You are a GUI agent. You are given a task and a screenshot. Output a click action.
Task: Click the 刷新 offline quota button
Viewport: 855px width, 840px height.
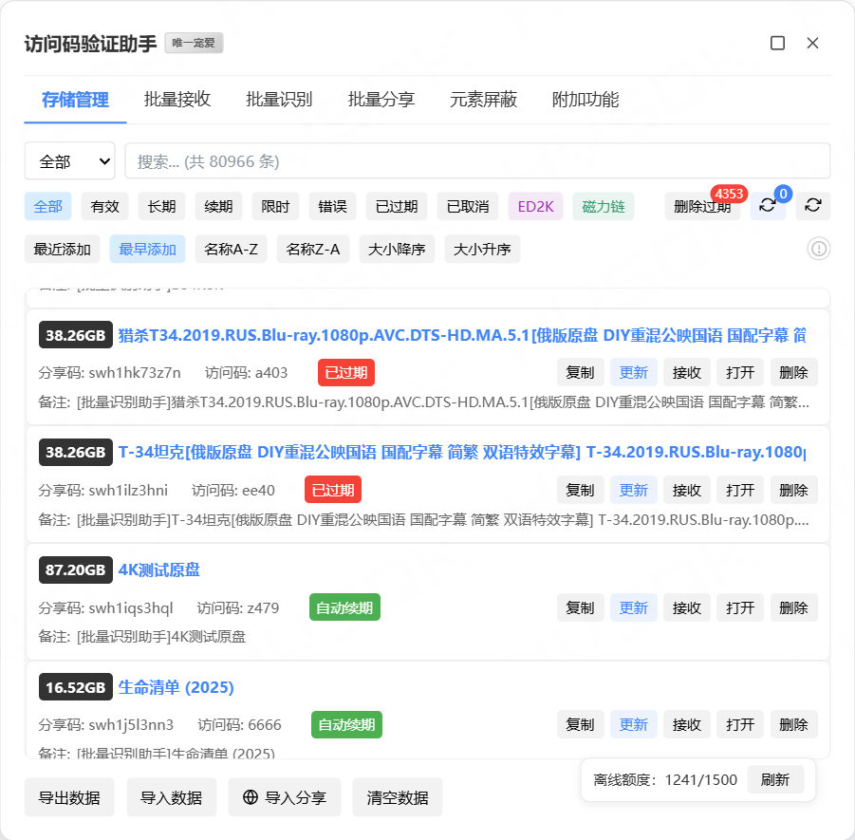click(x=774, y=779)
